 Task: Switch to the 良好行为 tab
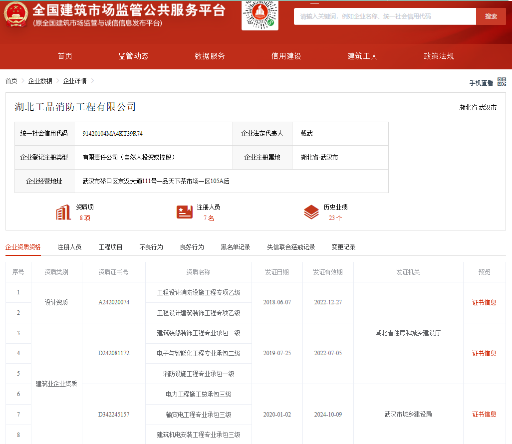[x=192, y=247]
